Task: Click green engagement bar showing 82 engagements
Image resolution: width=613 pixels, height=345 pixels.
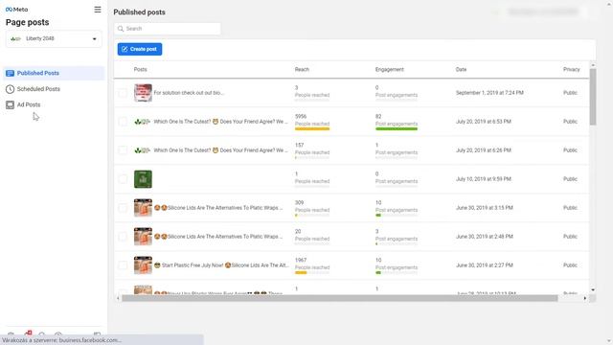Action: click(x=397, y=128)
